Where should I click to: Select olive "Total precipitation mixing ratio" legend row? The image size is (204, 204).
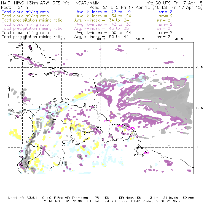click(32, 20)
